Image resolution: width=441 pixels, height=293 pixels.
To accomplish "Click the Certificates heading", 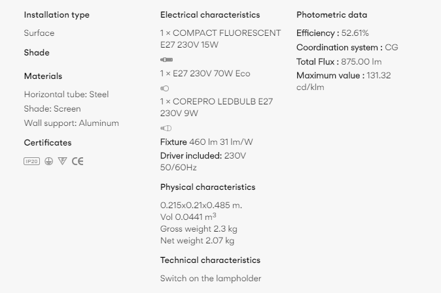I will [48, 142].
